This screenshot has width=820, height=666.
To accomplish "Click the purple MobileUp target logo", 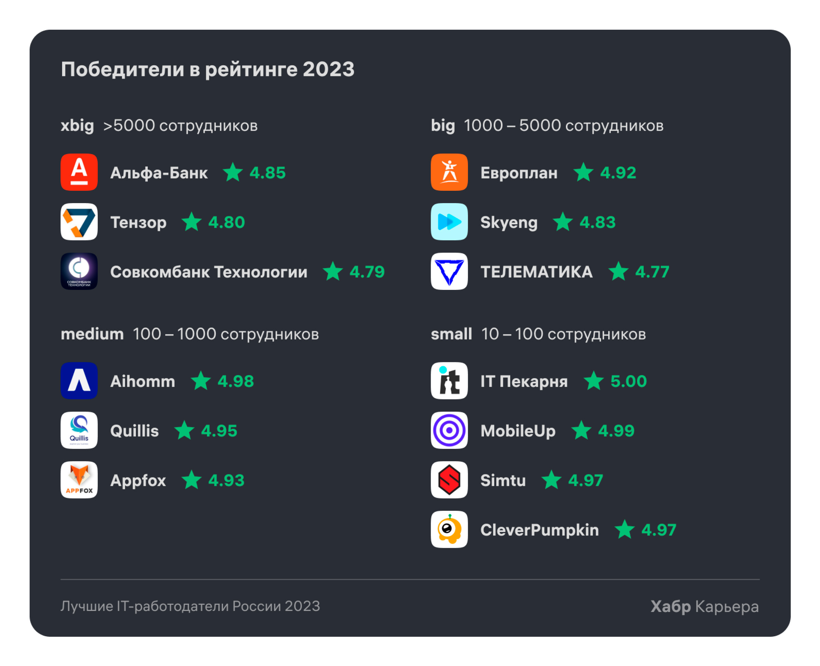I will [449, 430].
